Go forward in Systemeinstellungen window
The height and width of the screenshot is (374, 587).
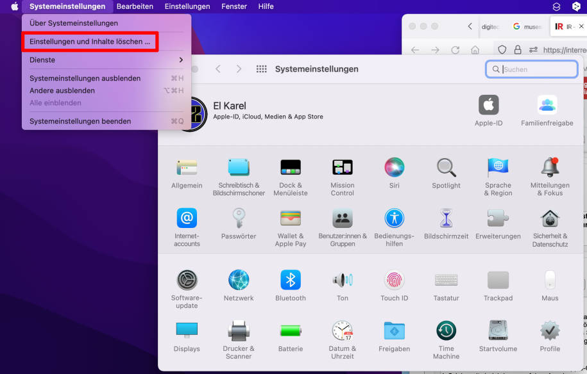pos(239,69)
